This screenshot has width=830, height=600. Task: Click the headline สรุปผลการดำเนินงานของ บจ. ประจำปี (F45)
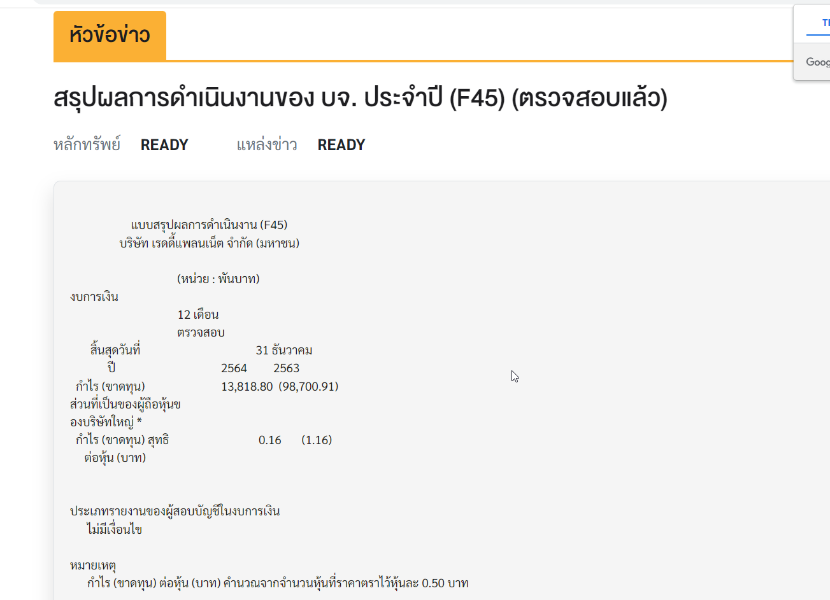click(x=361, y=99)
